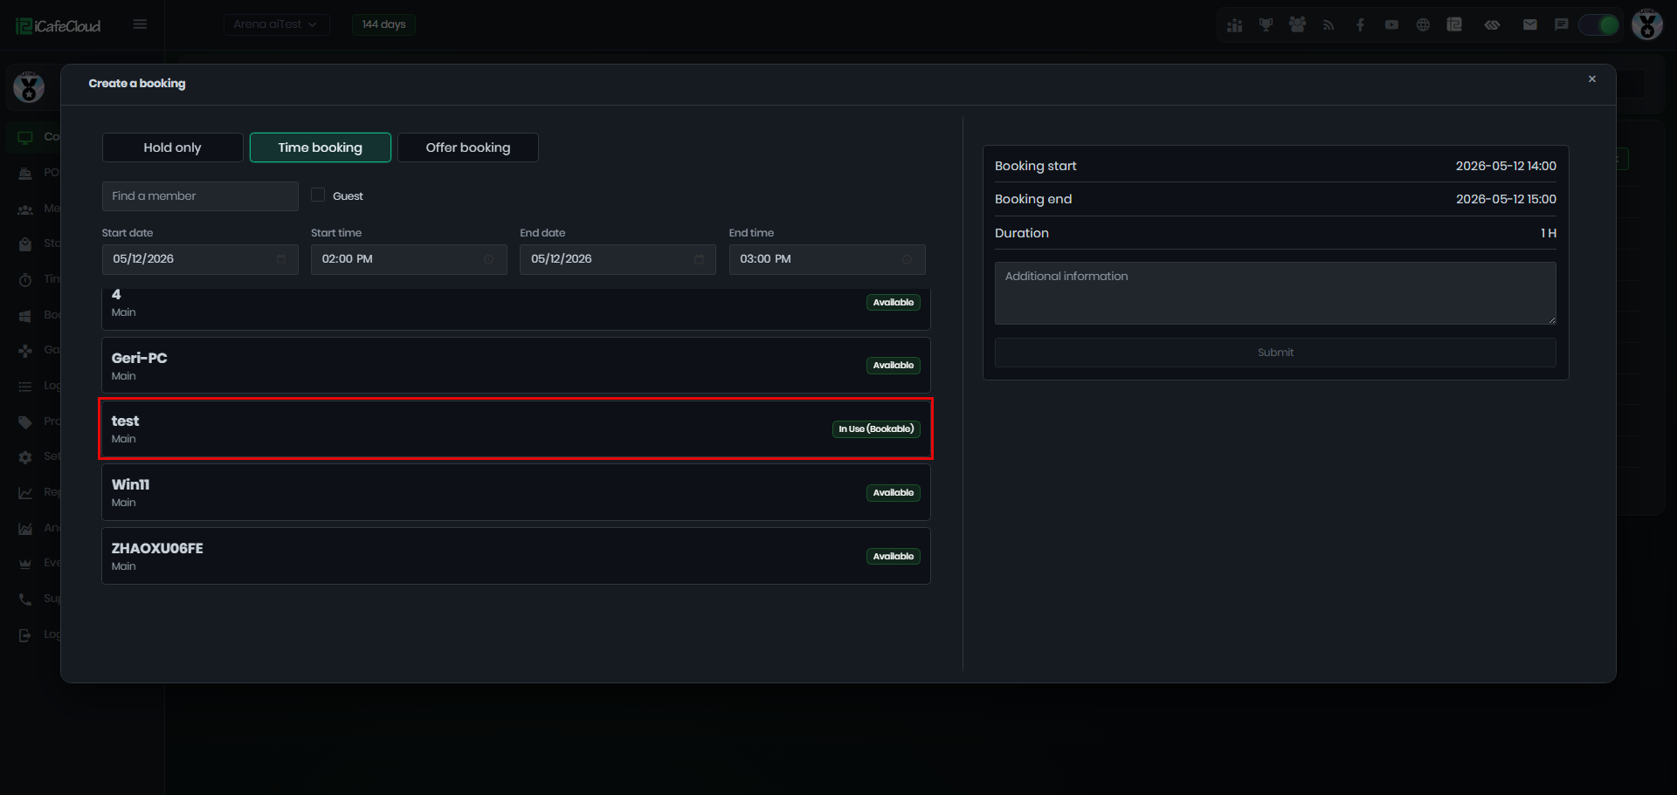
Task: Click the double-chevron S-shaped icon in top bar
Action: [x=1492, y=25]
